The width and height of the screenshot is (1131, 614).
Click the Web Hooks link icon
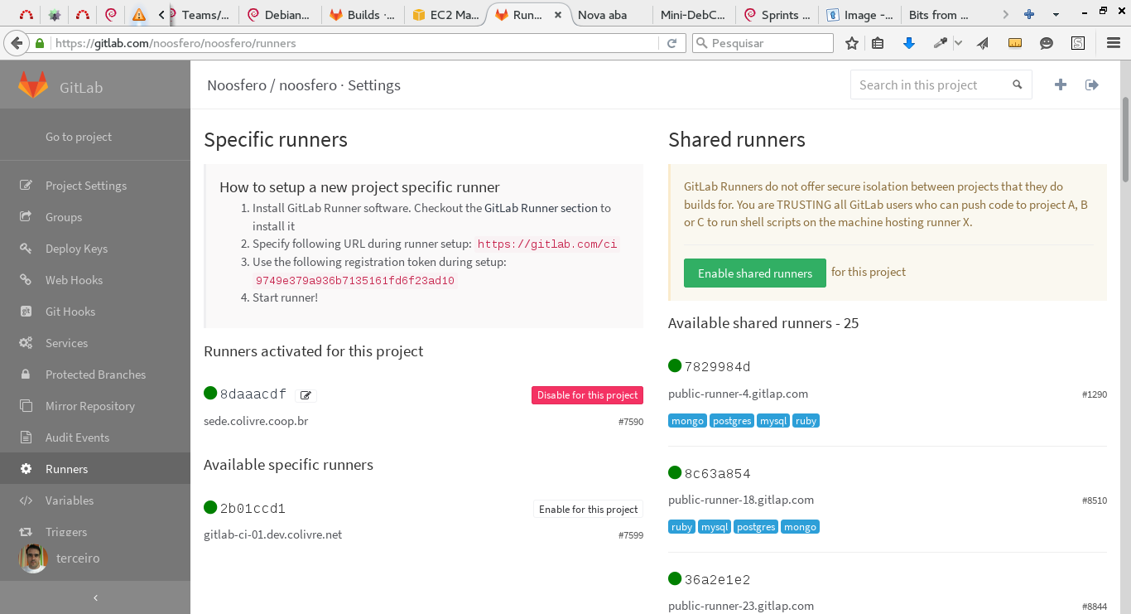point(26,280)
